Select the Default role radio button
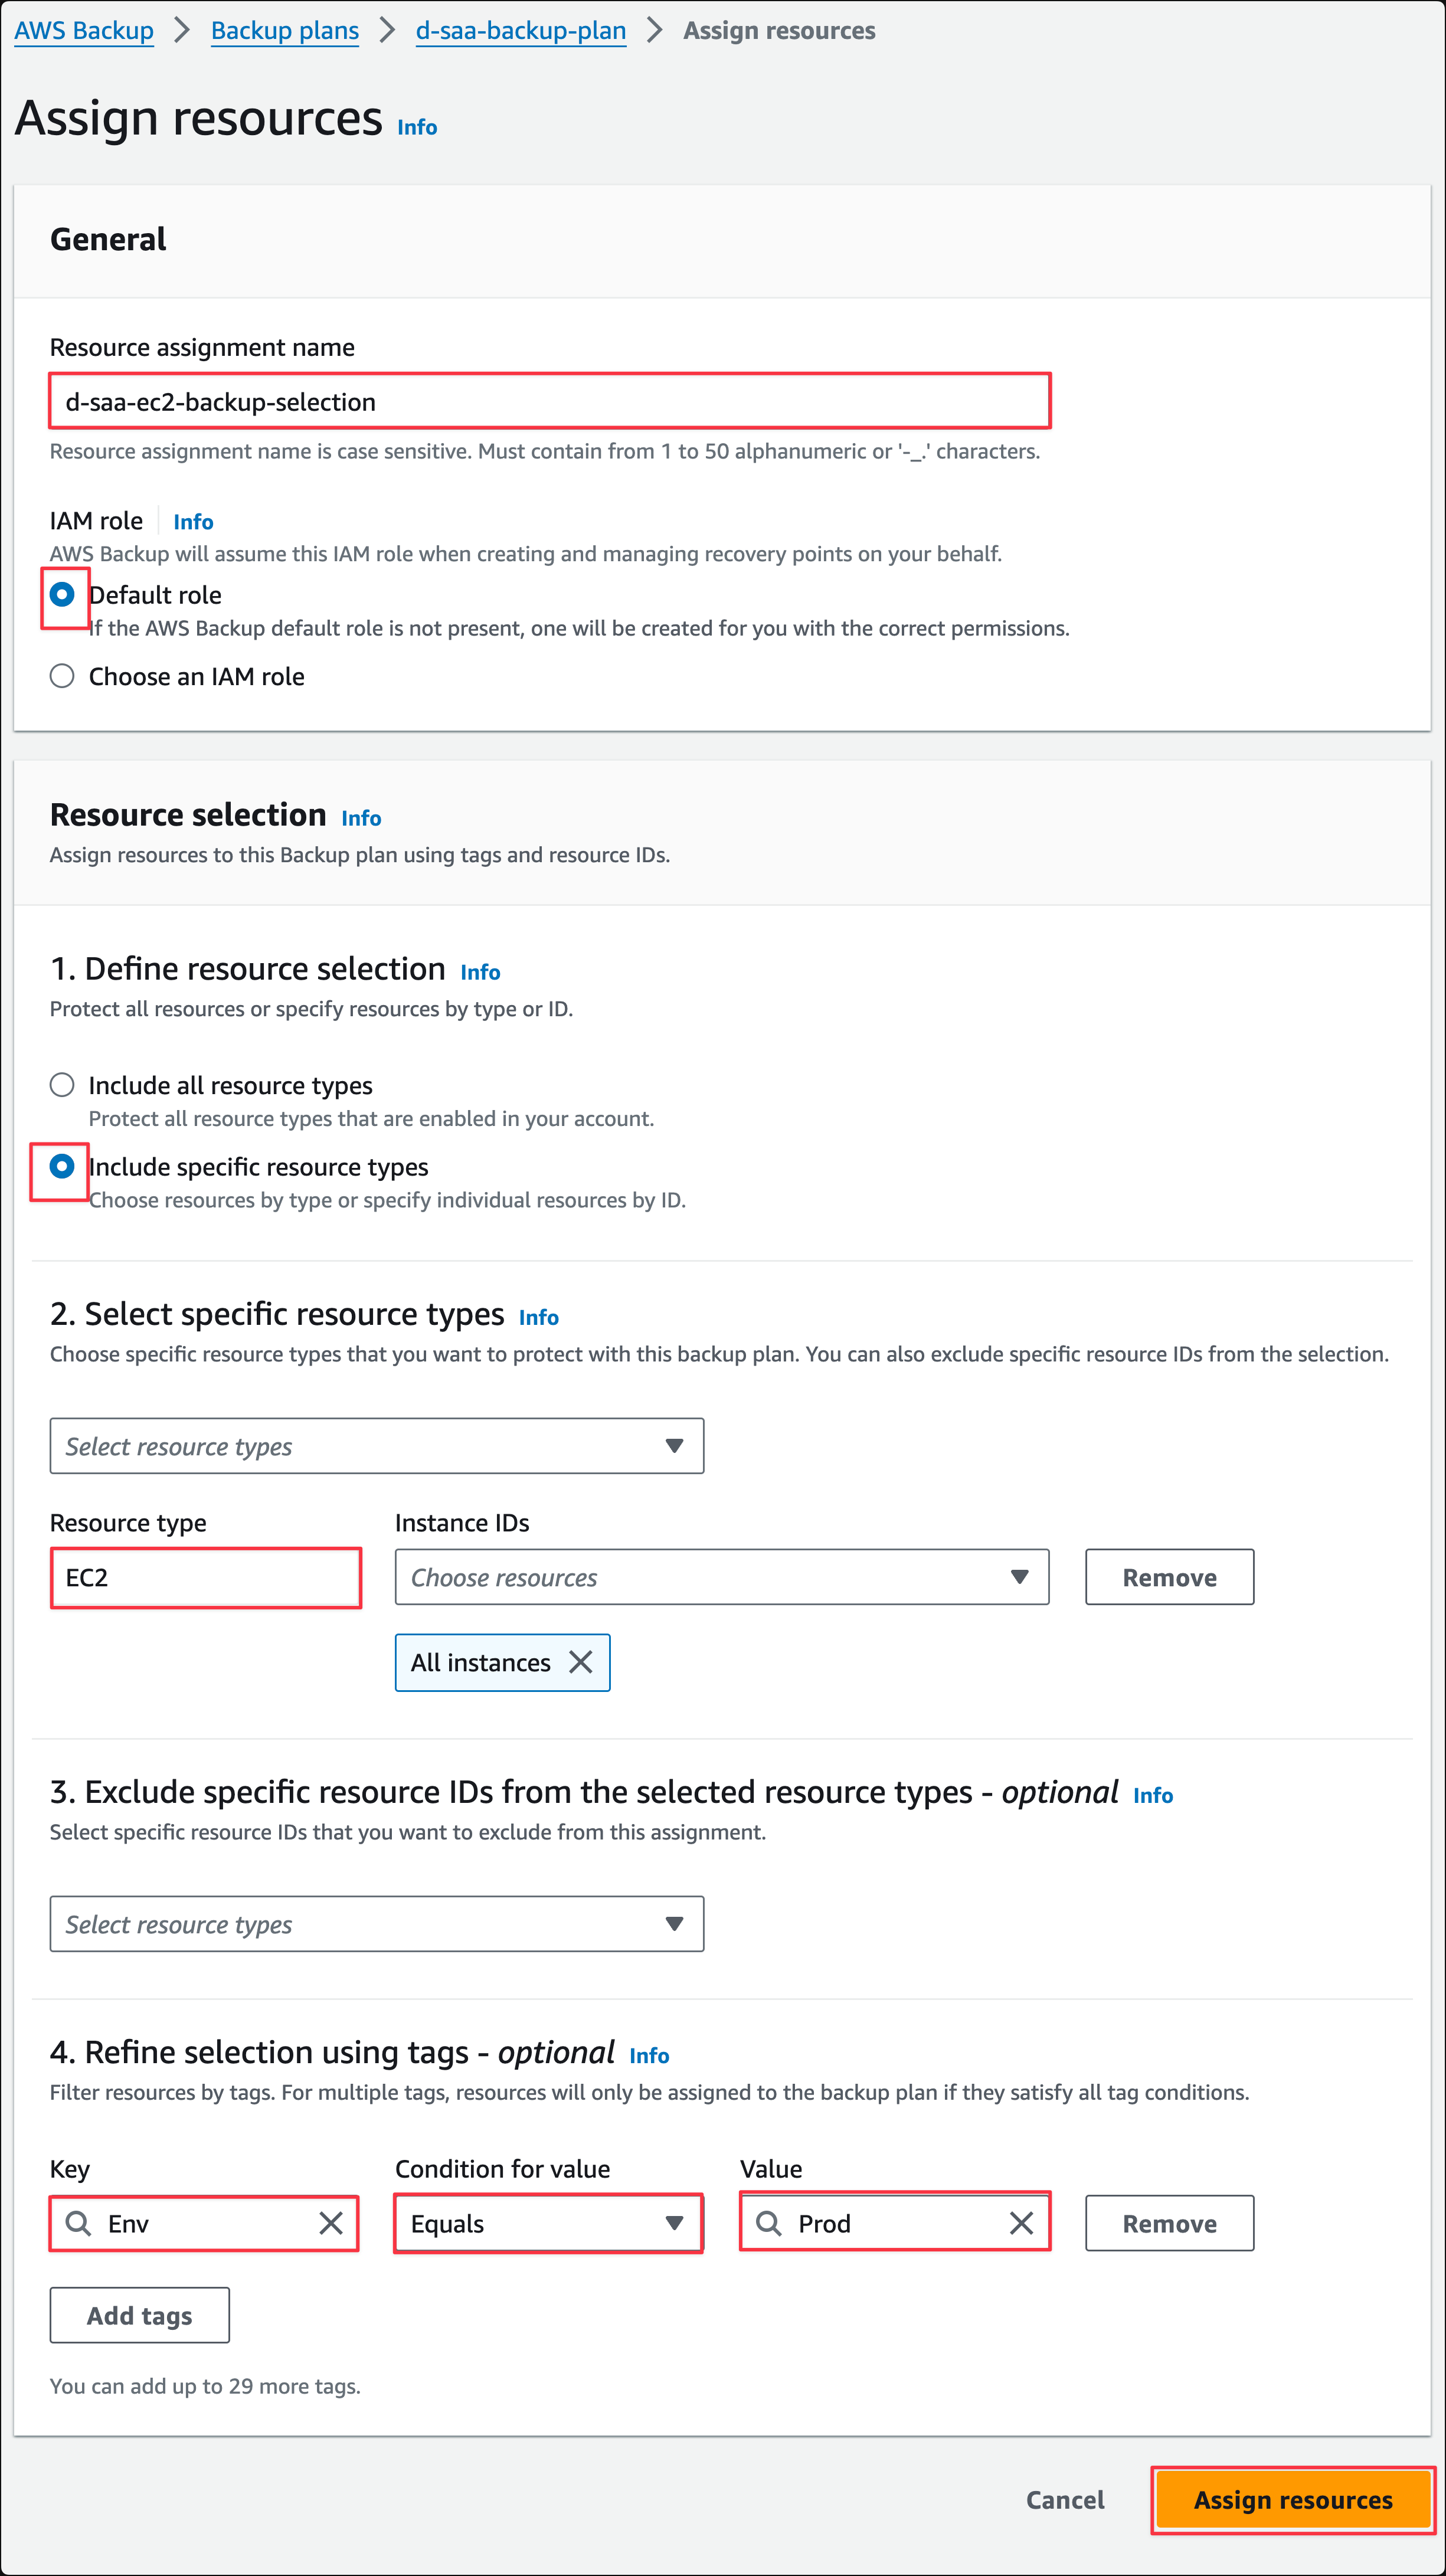 click(62, 595)
